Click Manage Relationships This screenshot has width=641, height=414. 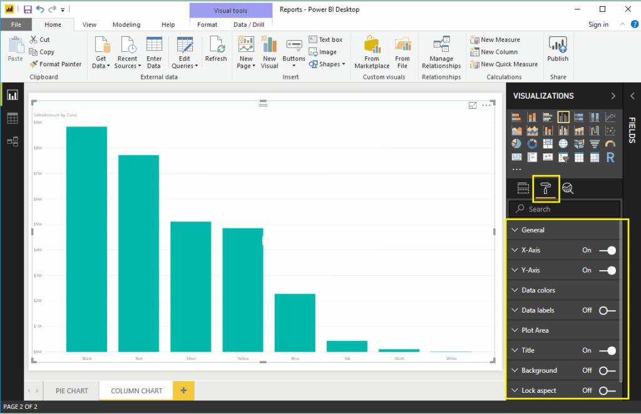click(441, 53)
